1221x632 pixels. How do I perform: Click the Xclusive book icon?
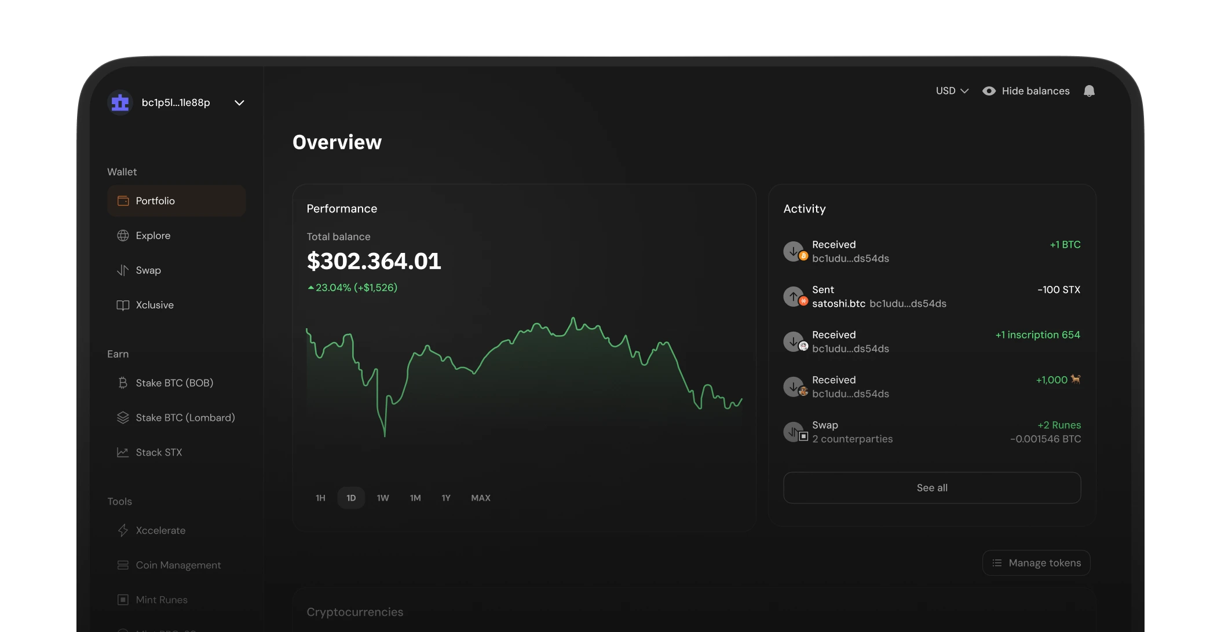[123, 305]
